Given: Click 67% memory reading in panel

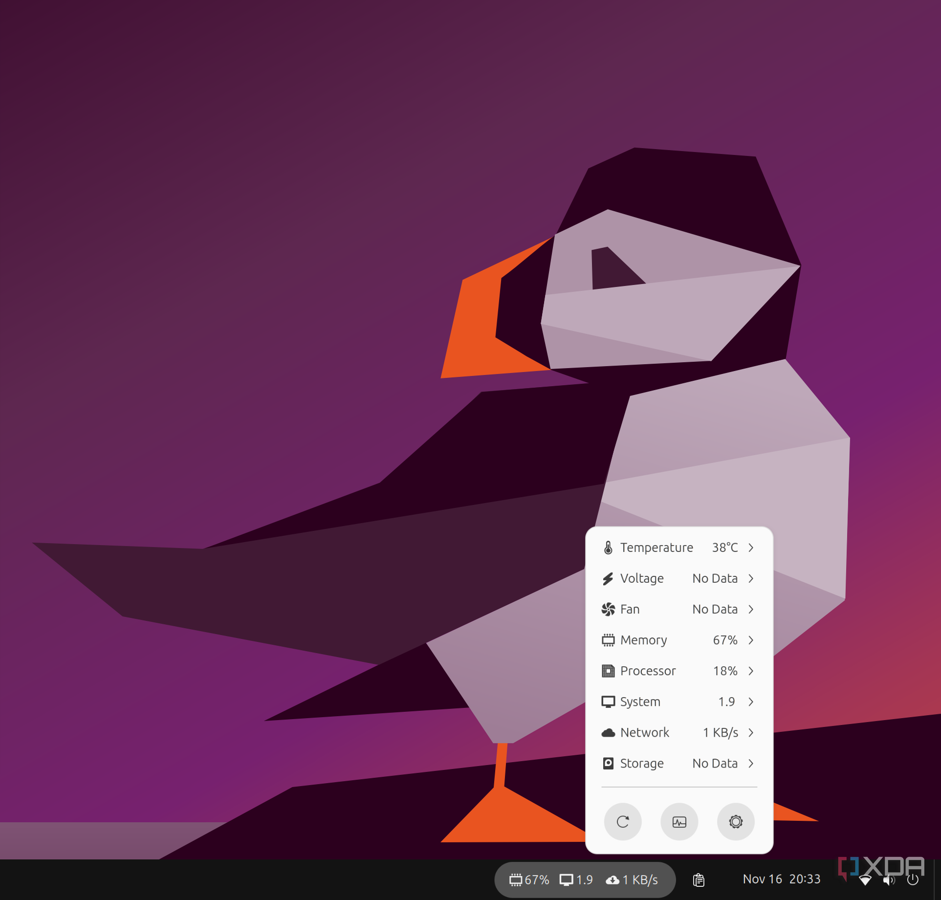Looking at the screenshot, I should pyautogui.click(x=537, y=880).
